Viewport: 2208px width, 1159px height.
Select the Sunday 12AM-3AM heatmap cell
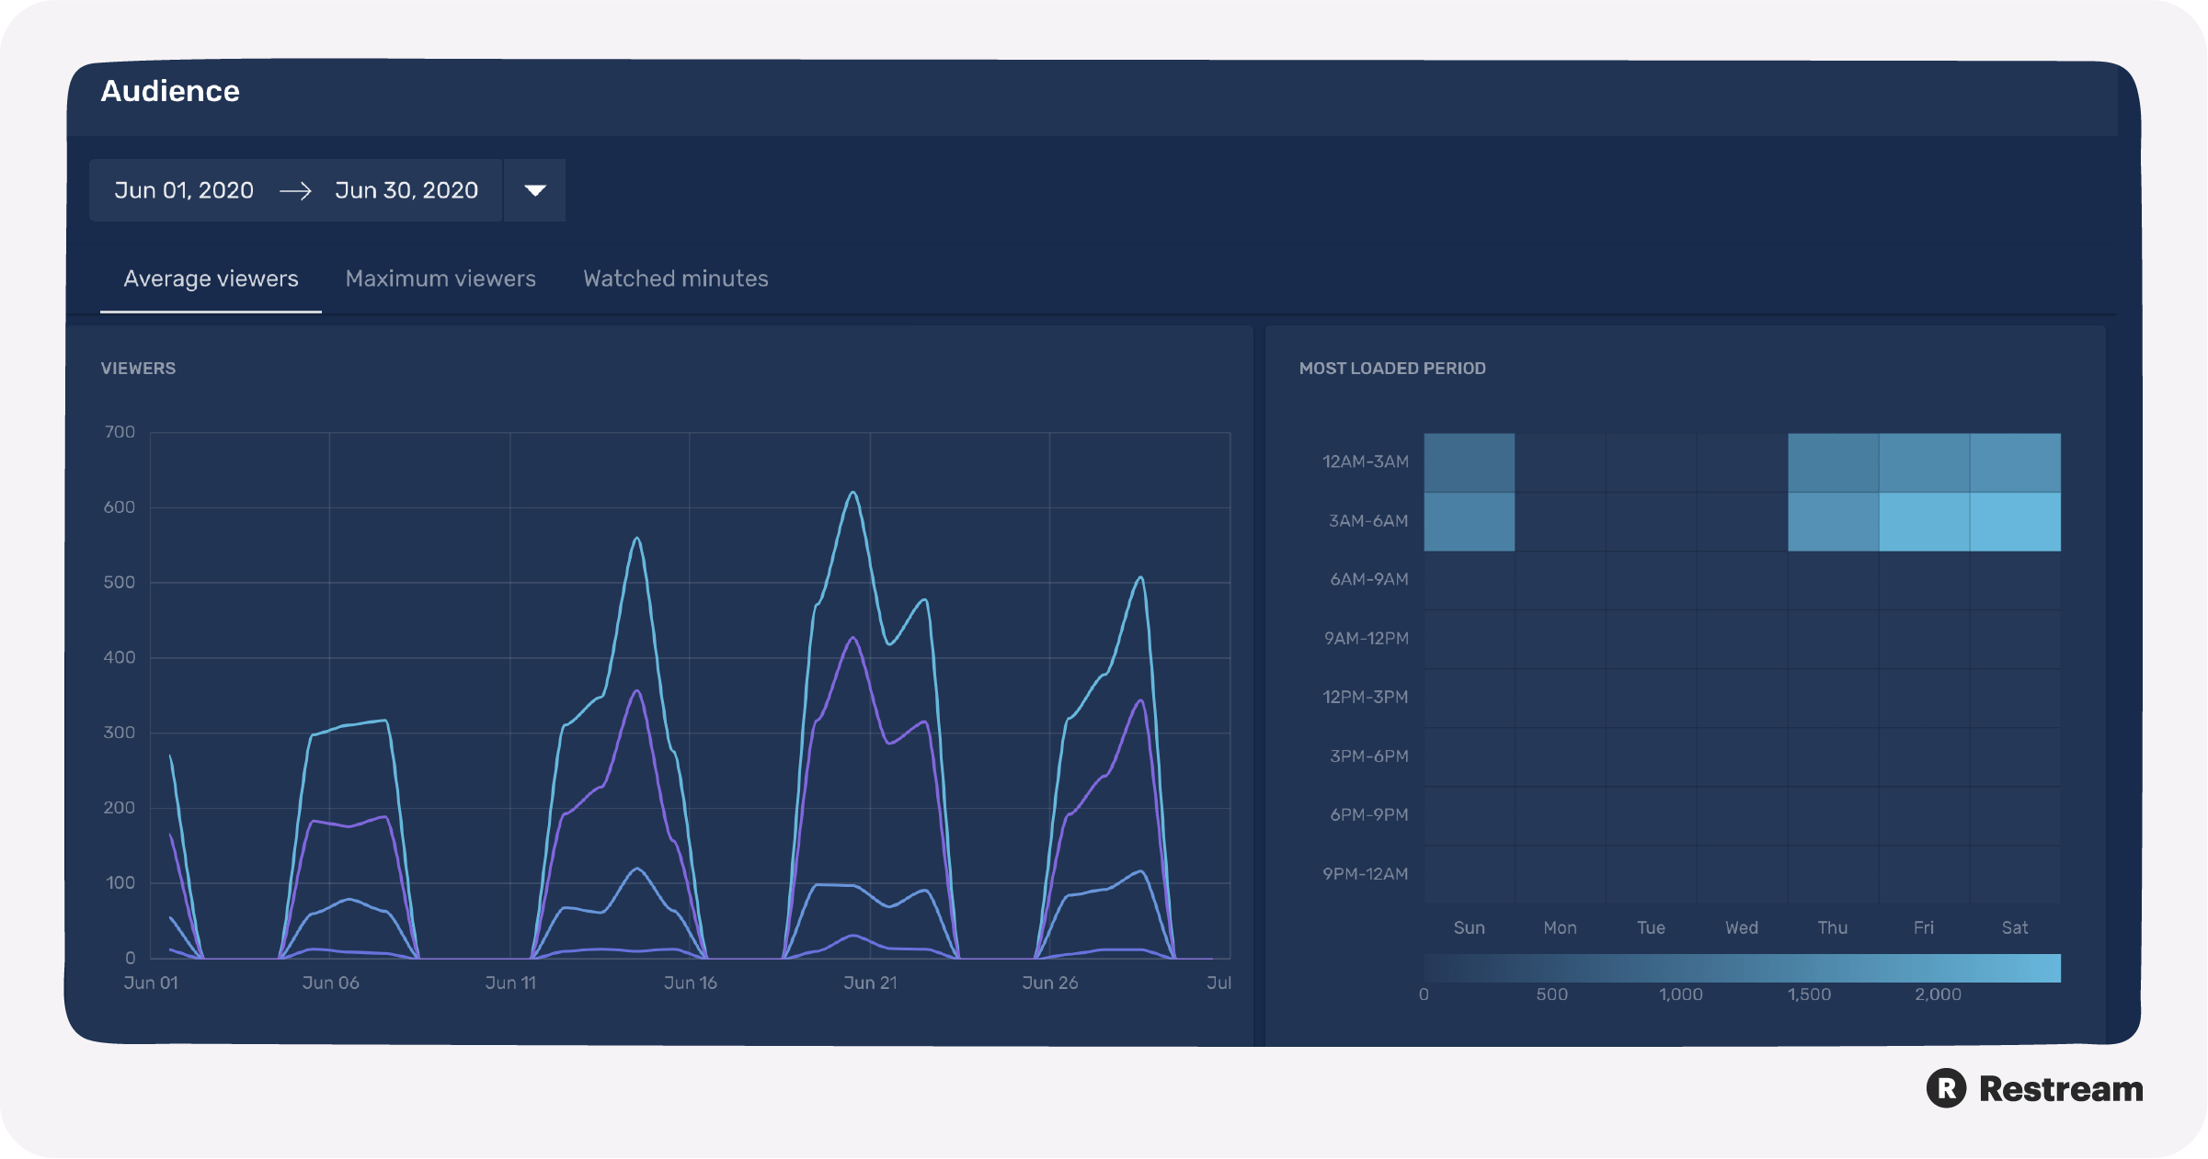(1469, 460)
